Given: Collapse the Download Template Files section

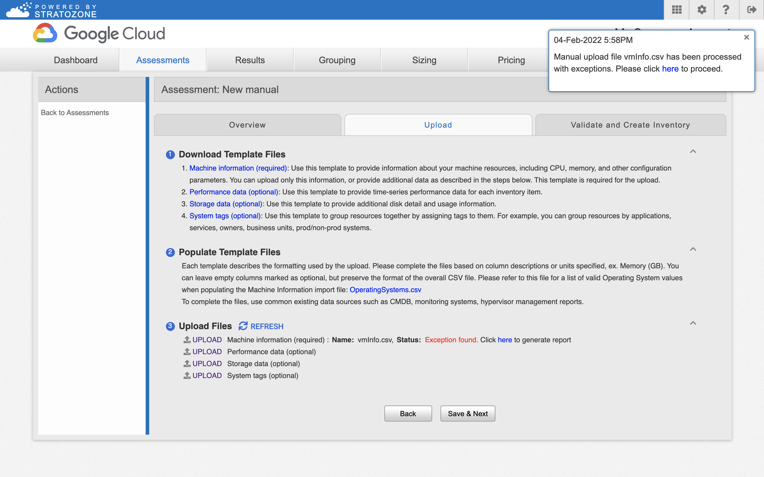Looking at the screenshot, I should [693, 151].
